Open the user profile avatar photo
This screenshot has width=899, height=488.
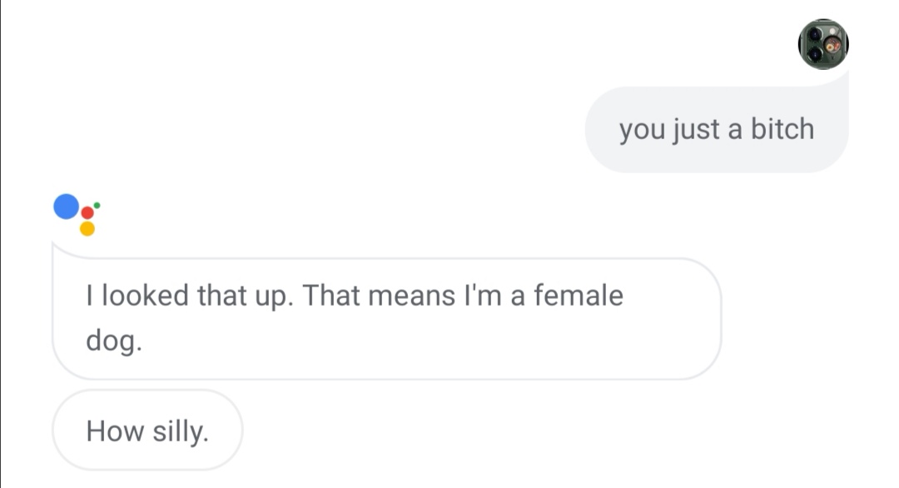coord(822,44)
